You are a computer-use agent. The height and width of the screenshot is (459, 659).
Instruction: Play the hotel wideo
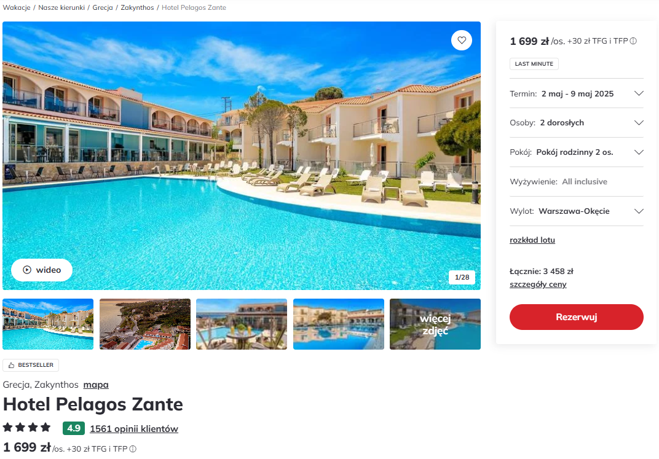tap(42, 270)
